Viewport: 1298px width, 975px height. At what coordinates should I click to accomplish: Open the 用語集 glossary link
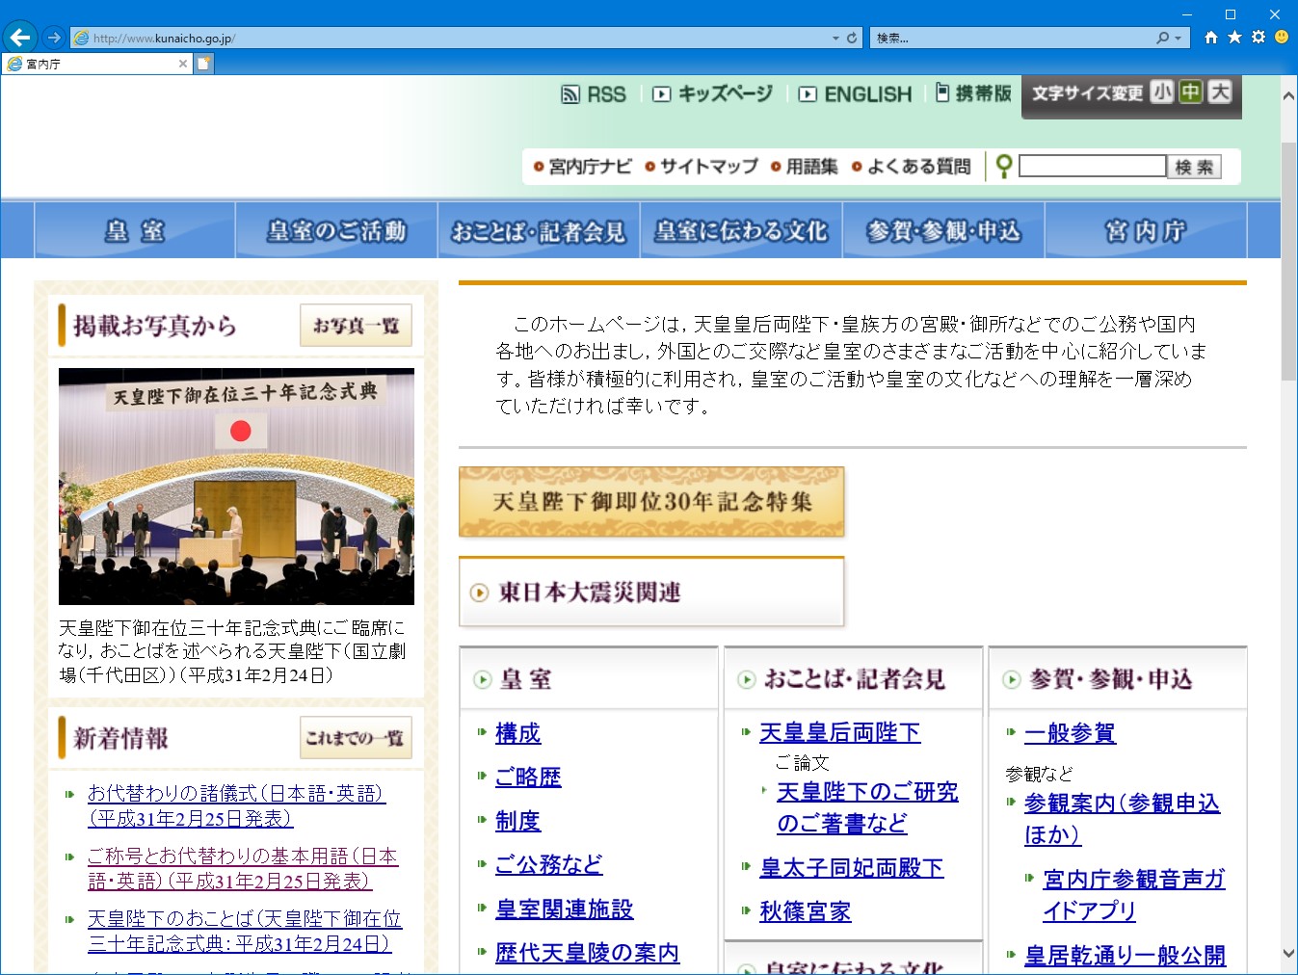tap(805, 167)
